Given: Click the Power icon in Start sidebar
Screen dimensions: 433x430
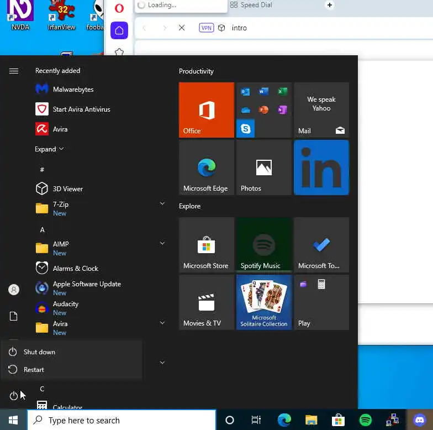Looking at the screenshot, I should point(13,396).
